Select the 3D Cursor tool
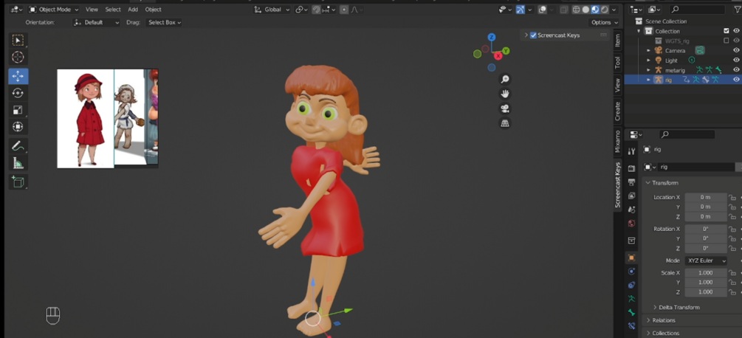The height and width of the screenshot is (338, 742). point(18,58)
